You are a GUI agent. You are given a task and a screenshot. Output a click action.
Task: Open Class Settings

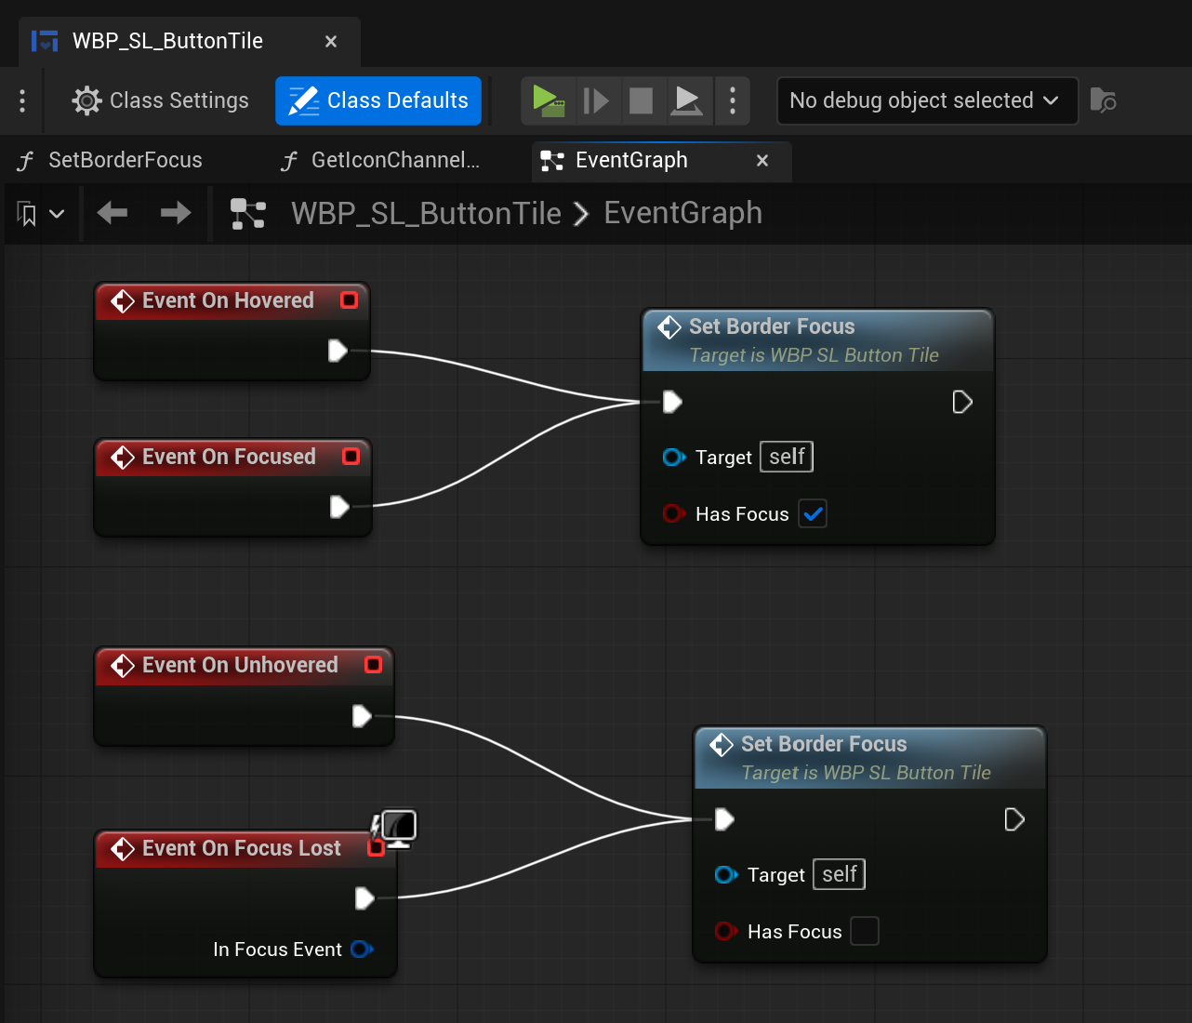pos(161,100)
